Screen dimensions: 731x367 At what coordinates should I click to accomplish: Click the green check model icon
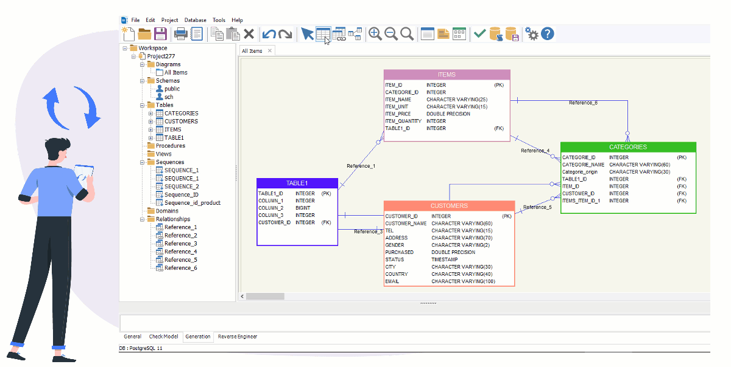point(480,34)
